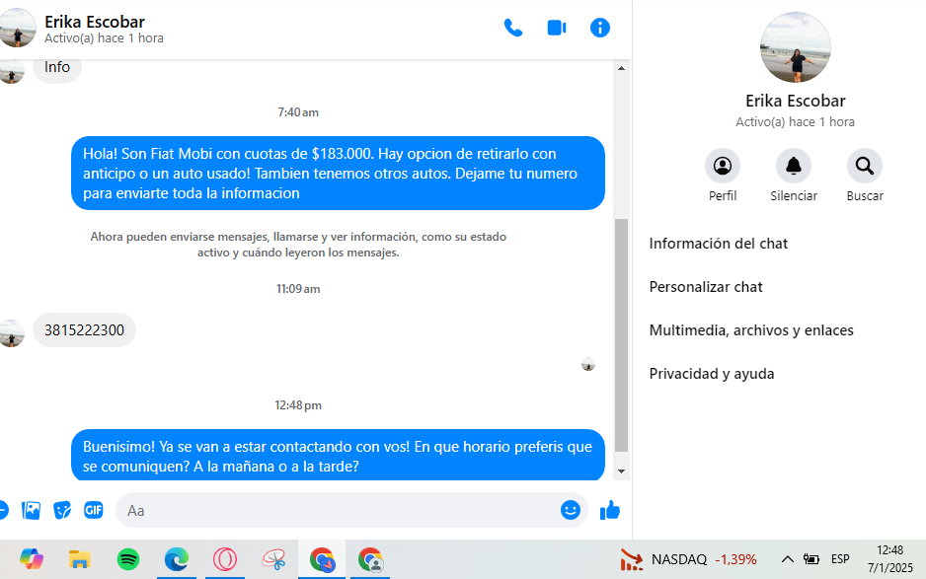This screenshot has width=926, height=579.
Task: Open the more actions plus icon
Action: tap(4, 510)
